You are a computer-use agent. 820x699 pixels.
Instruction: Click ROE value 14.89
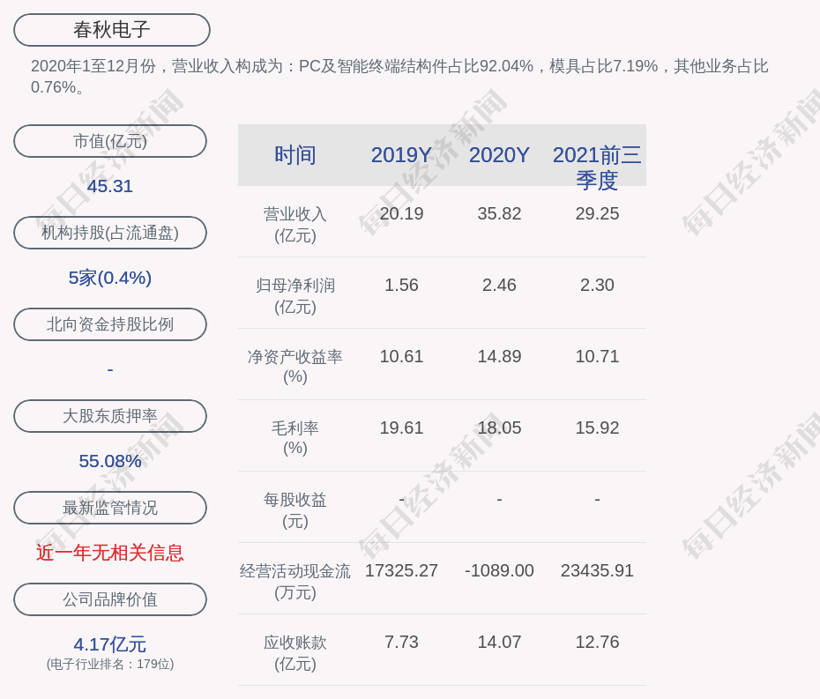click(499, 357)
